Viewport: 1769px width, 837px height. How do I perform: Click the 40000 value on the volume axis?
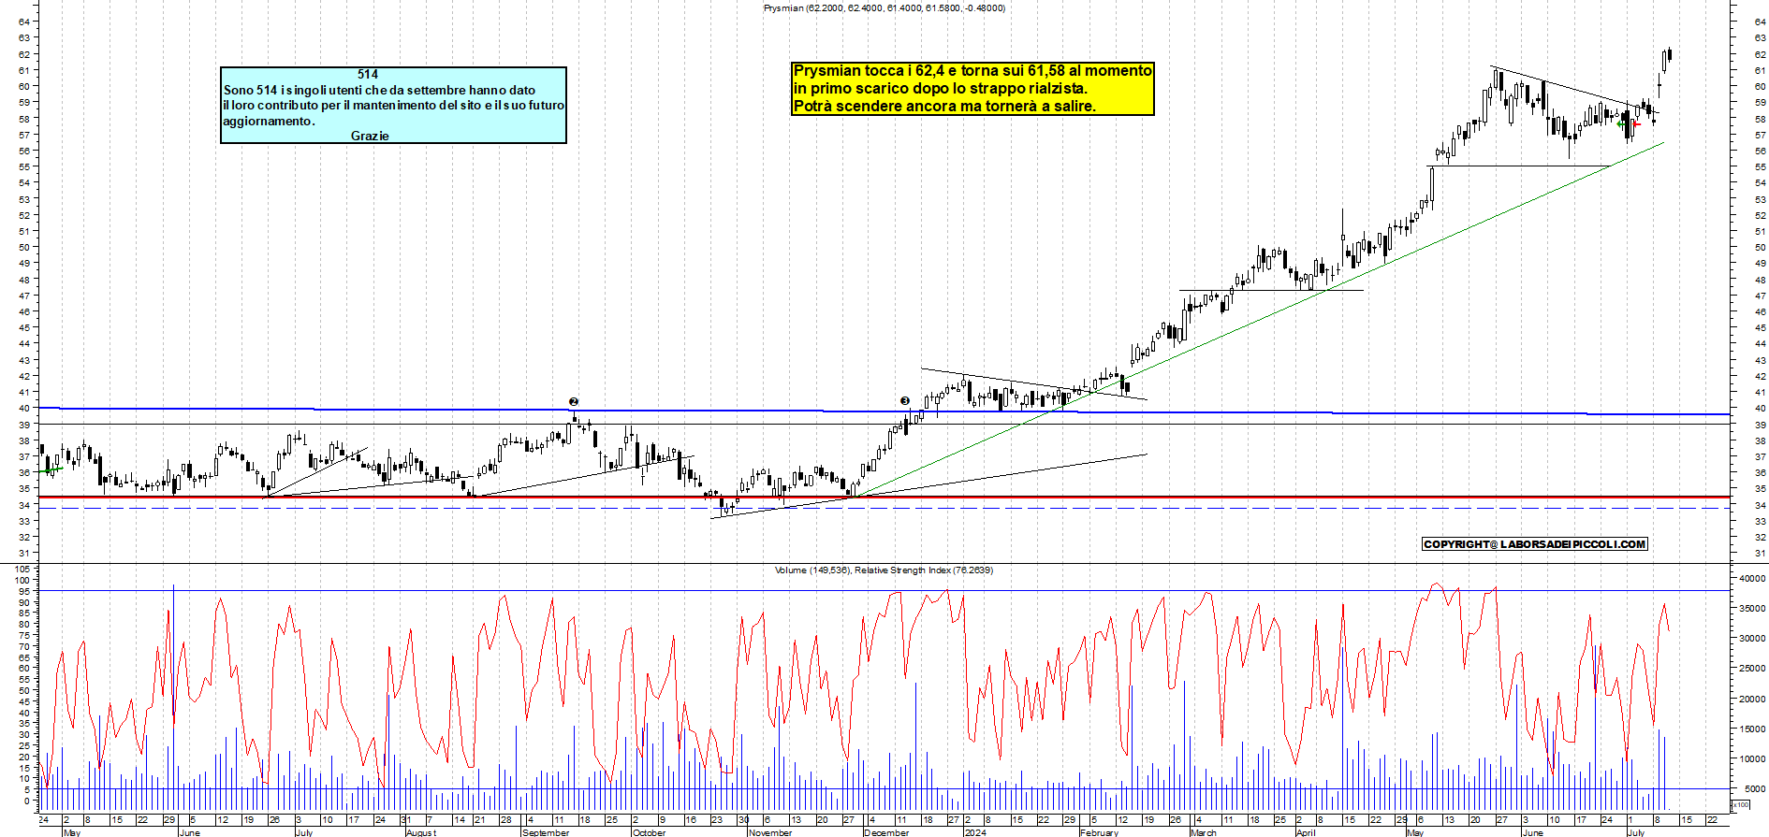click(1752, 579)
